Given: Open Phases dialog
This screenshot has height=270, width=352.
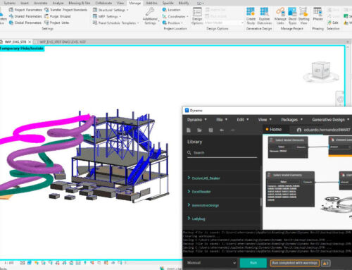Looking at the screenshot, I should pos(318,14).
